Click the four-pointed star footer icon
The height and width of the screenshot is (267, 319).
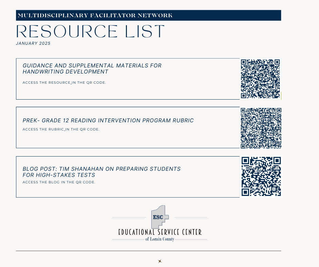click(x=160, y=261)
